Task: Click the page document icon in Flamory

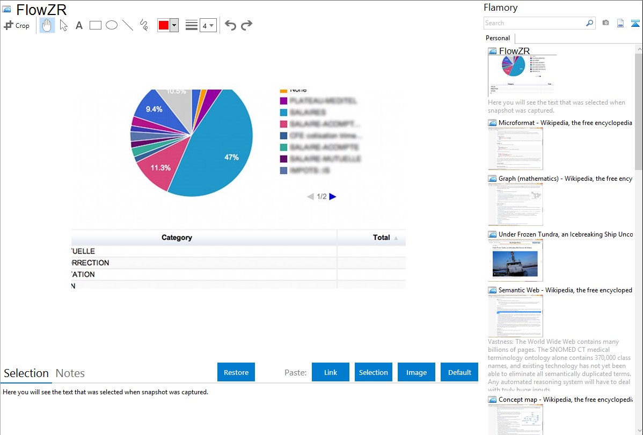Action: pyautogui.click(x=620, y=23)
